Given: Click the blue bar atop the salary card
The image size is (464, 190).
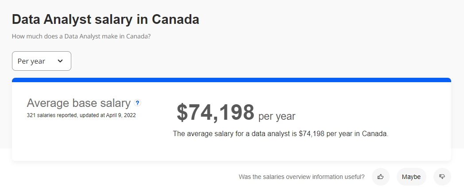Looking at the screenshot, I should [x=232, y=80].
